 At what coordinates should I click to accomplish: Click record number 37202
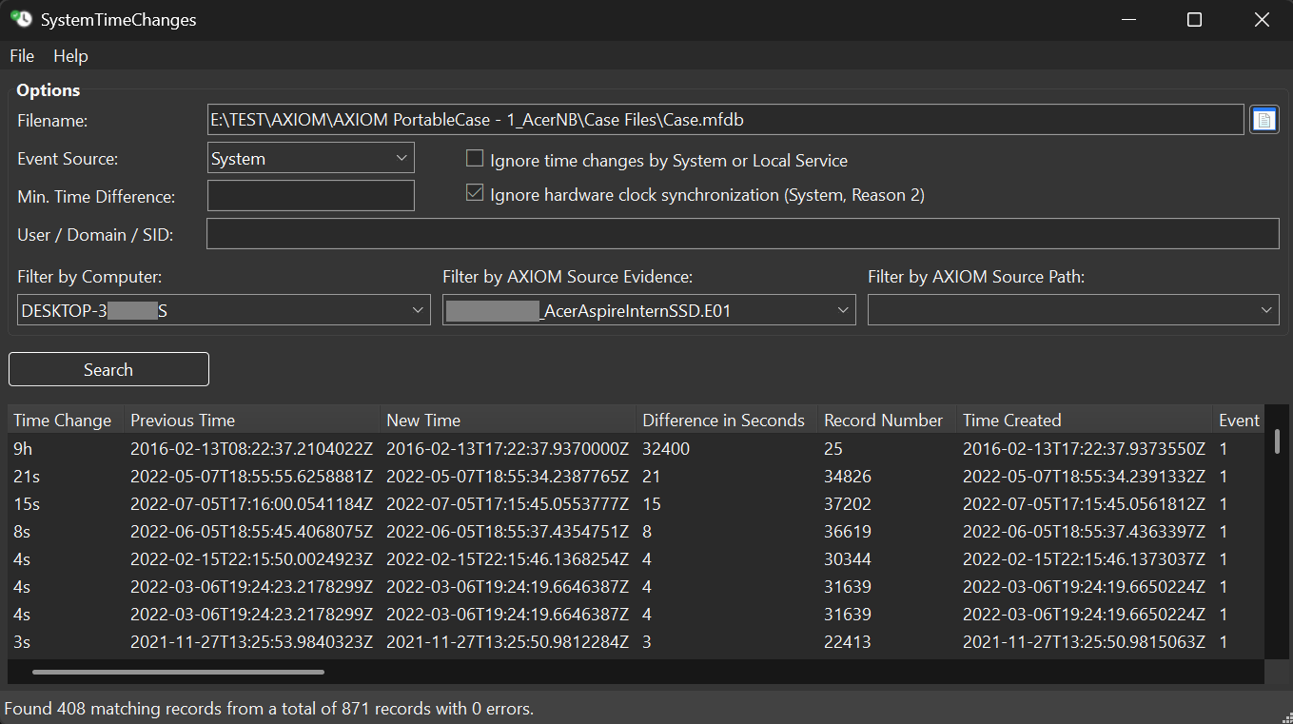[x=848, y=503]
